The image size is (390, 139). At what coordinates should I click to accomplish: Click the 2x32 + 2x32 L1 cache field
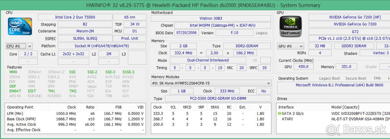73,54
